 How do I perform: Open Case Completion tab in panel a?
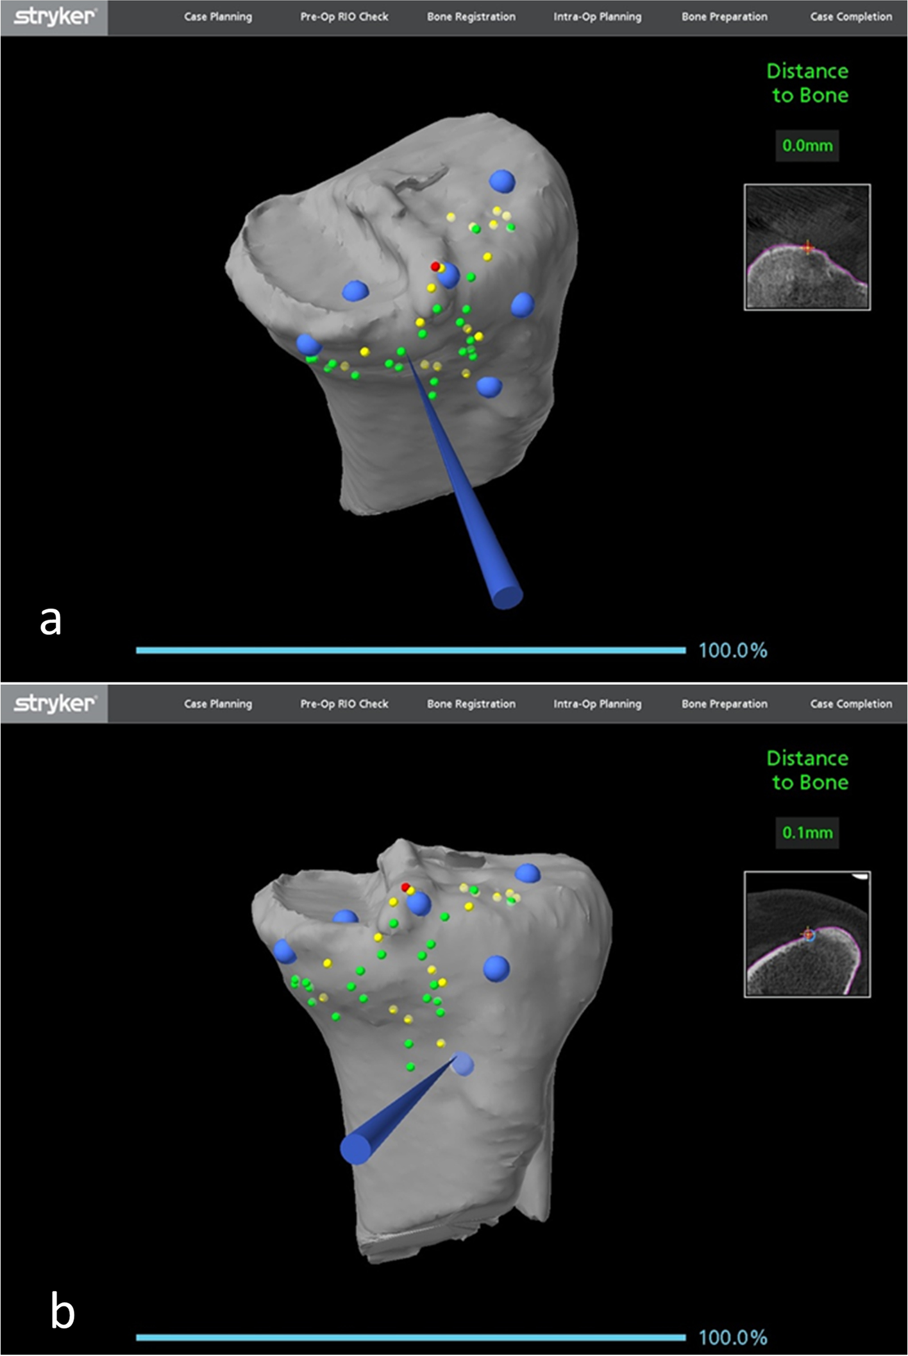pyautogui.click(x=851, y=17)
